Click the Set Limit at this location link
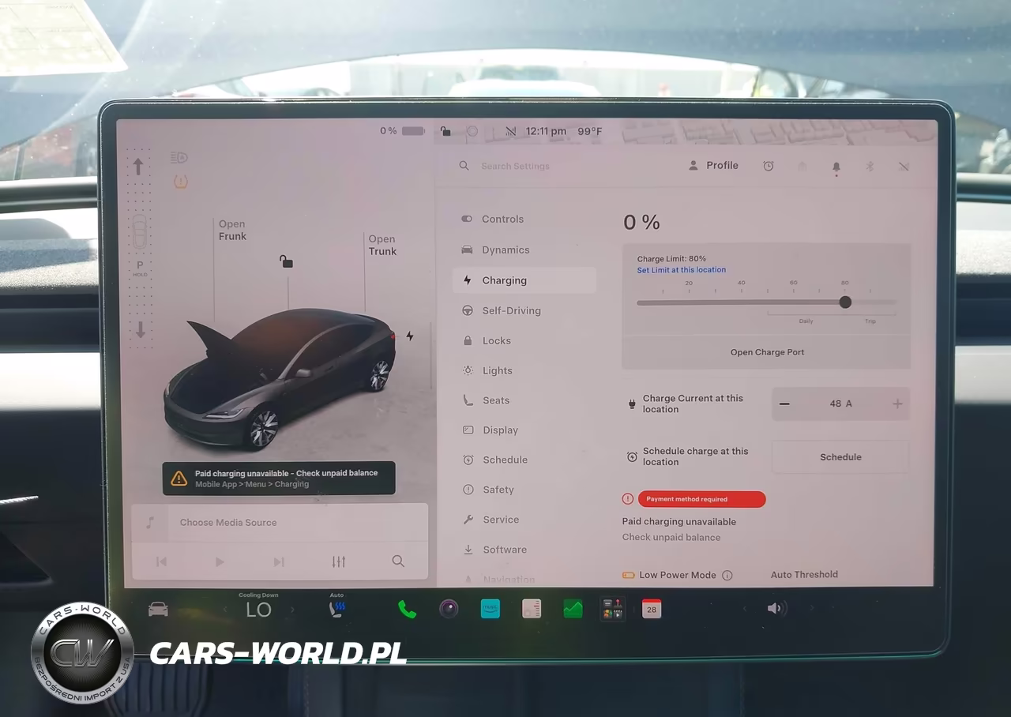The image size is (1011, 717). pos(682,270)
